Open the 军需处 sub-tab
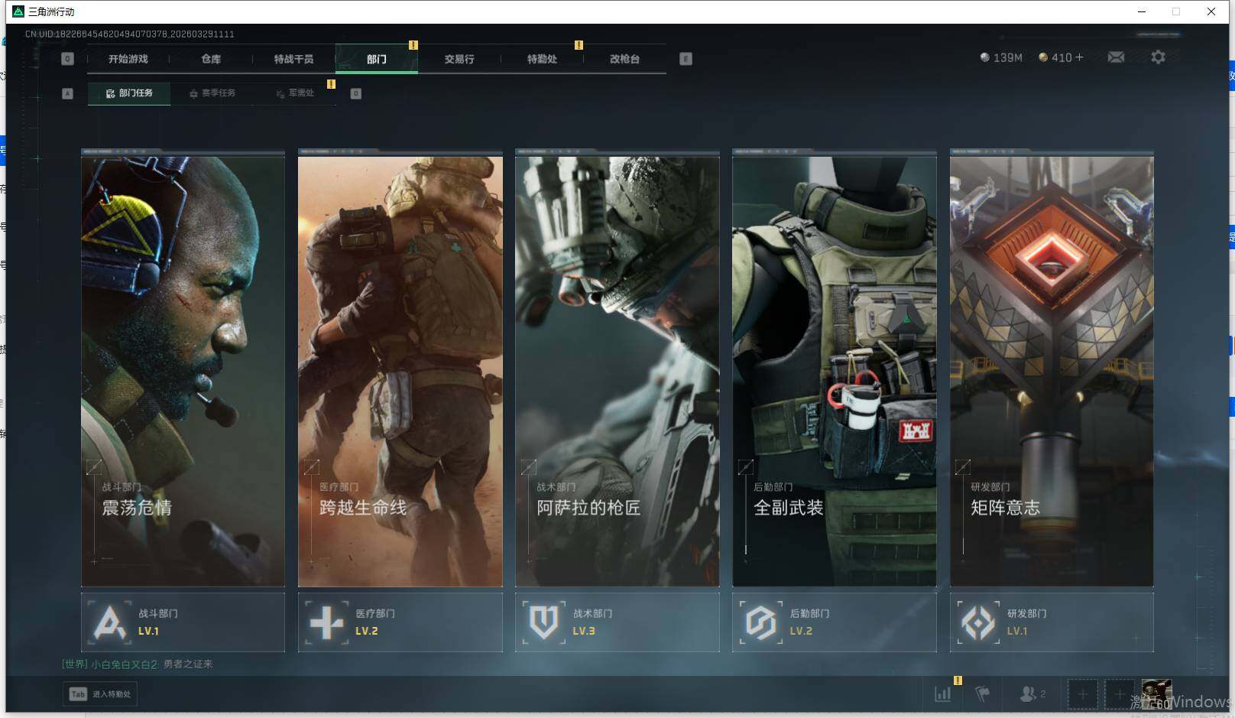Viewport: 1235px width, 718px height. pyautogui.click(x=295, y=93)
